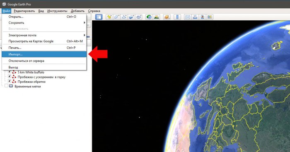Choose Печать... from the menu
This screenshot has width=290, height=152.
44,48
